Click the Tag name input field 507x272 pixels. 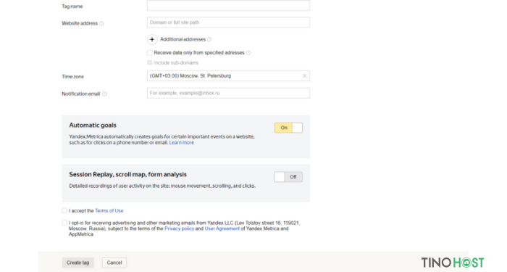(228, 5)
